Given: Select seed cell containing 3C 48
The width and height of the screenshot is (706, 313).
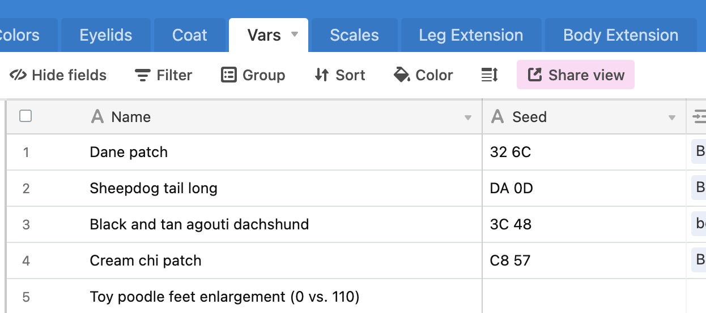Looking at the screenshot, I should (x=584, y=224).
